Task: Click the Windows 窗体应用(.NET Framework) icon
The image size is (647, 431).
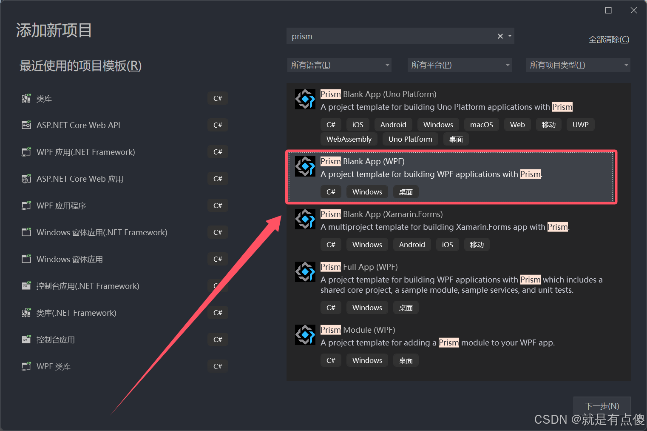Action: tap(26, 232)
